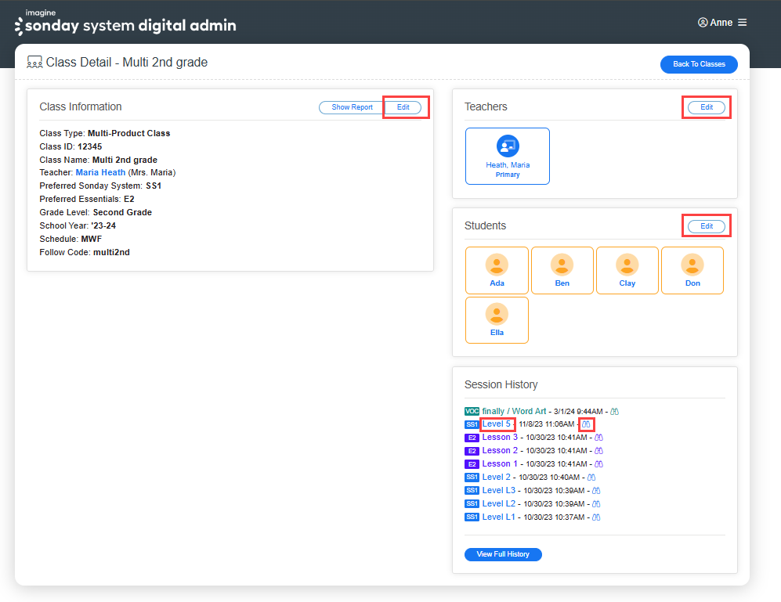Click binoculars icon for Lesson 2 session
The width and height of the screenshot is (781, 602).
point(598,451)
